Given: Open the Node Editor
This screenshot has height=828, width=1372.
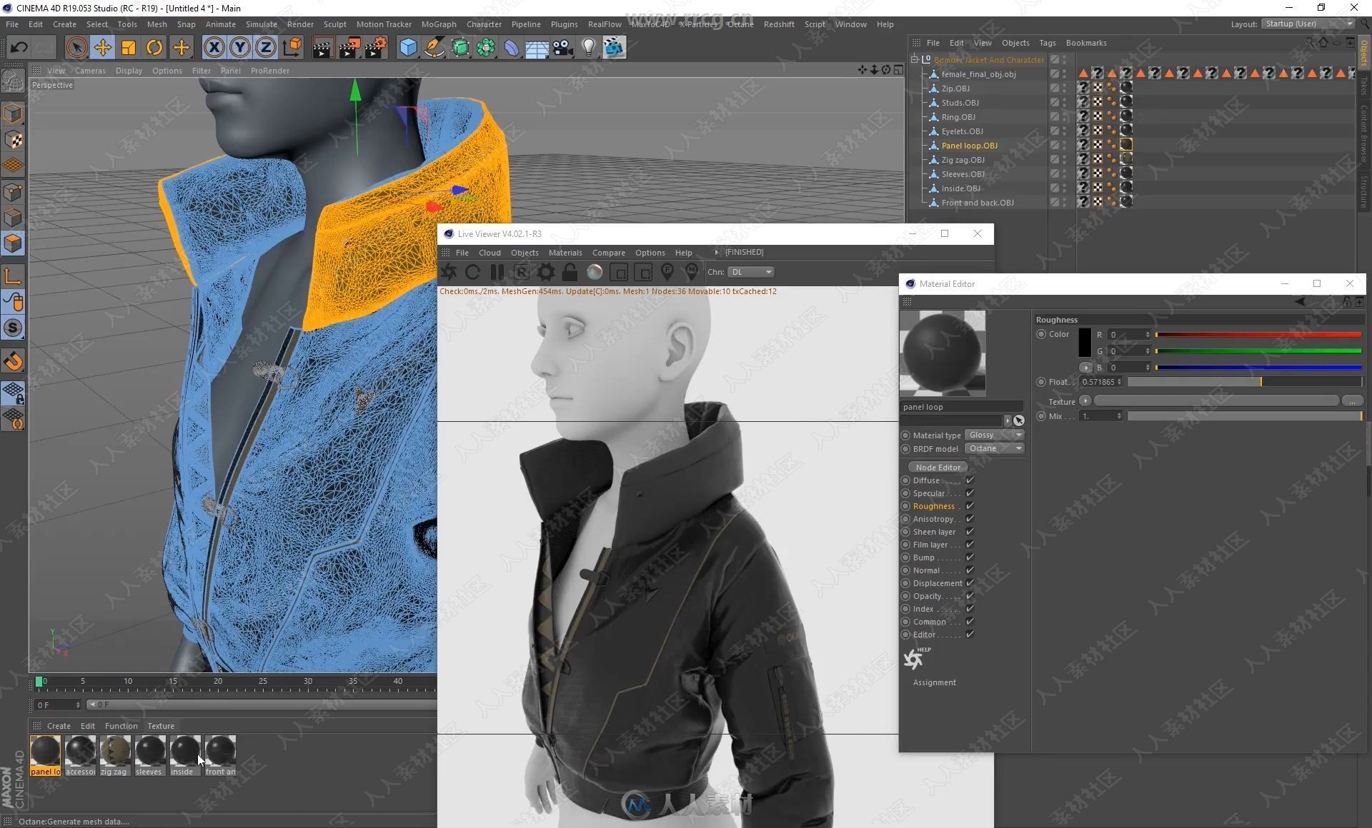Looking at the screenshot, I should point(938,468).
